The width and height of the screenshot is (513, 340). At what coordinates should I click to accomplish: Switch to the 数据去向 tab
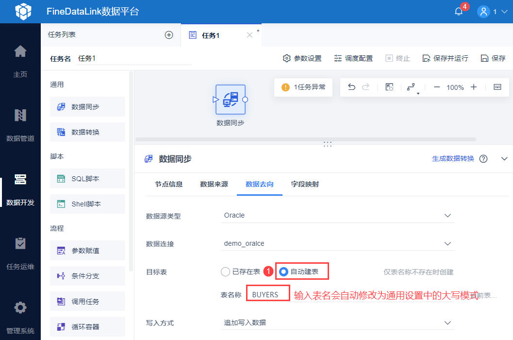[260, 184]
